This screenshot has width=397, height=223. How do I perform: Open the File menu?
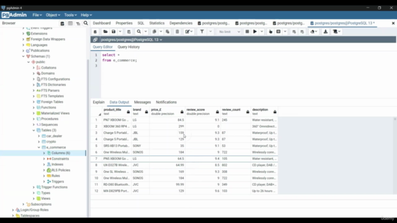(37, 15)
